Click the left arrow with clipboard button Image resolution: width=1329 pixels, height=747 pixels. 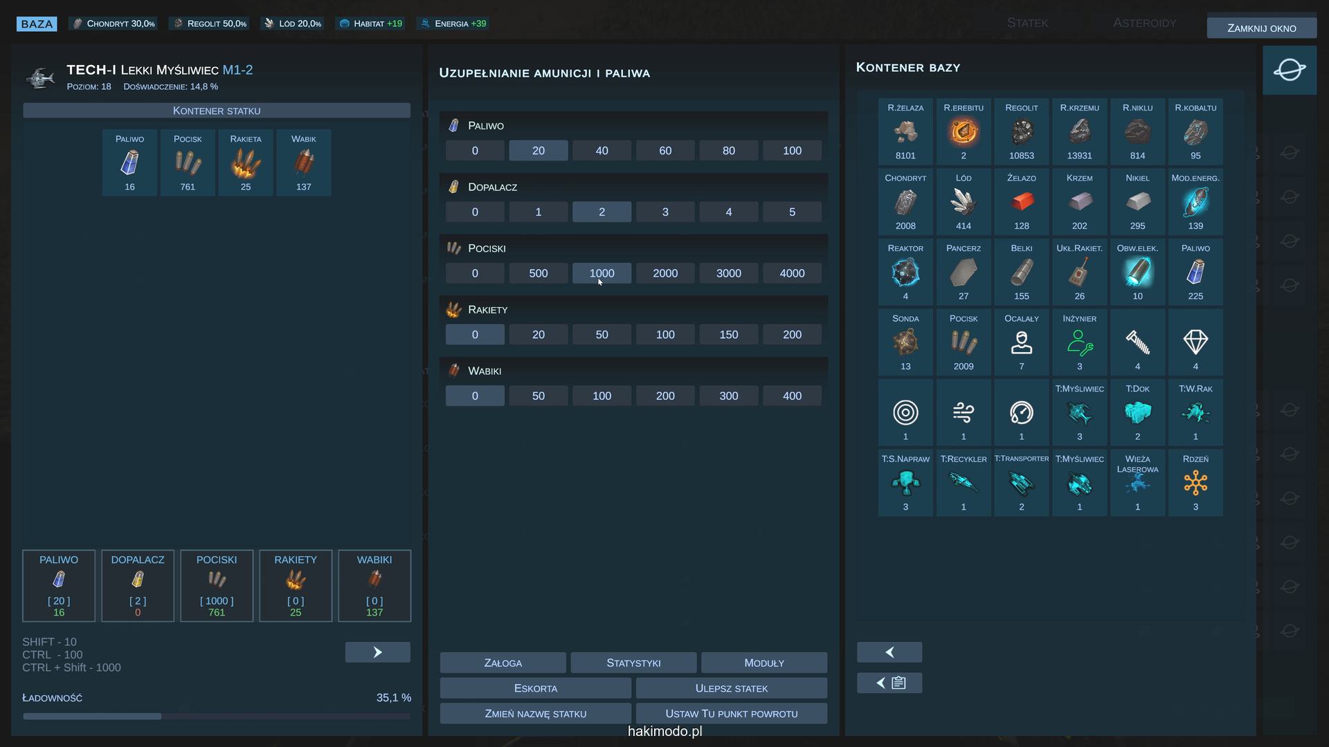889,683
